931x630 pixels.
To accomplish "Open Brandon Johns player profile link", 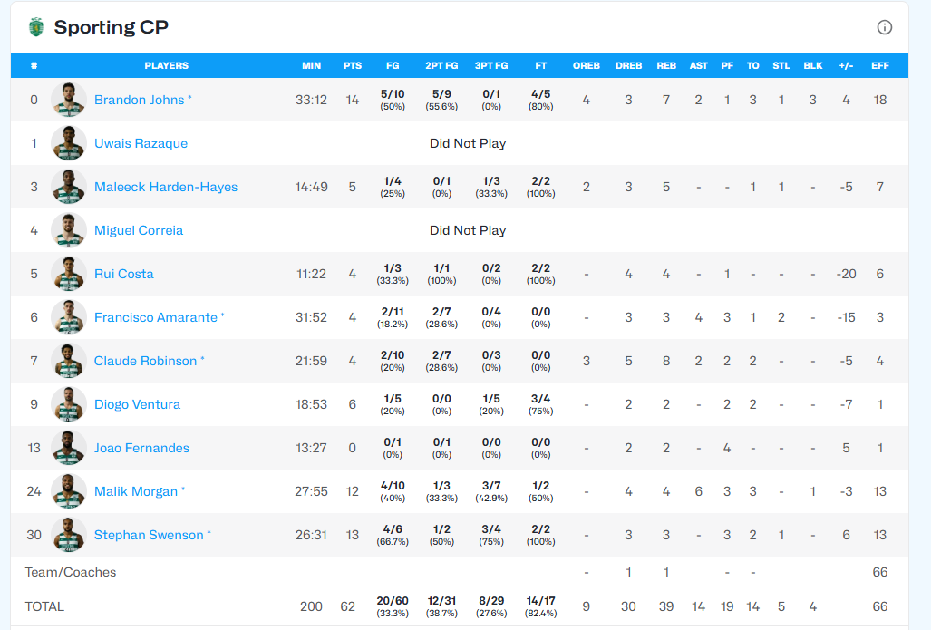I will (x=139, y=100).
